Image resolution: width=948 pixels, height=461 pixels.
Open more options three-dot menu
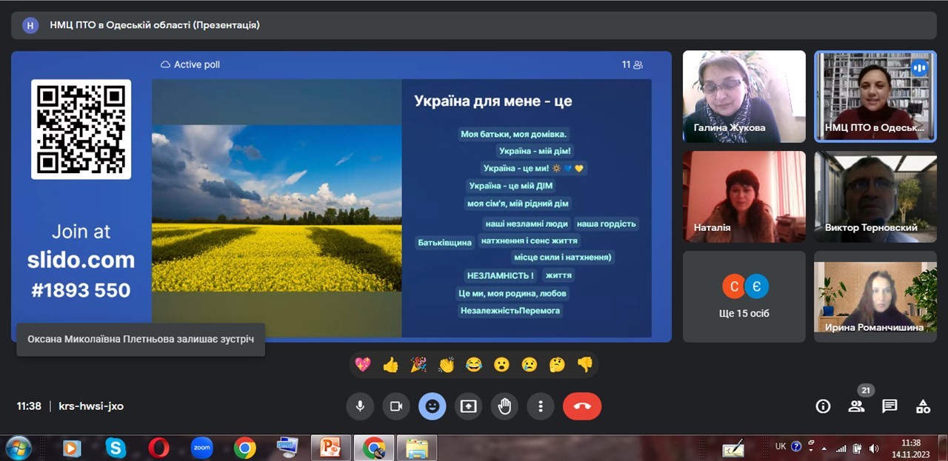point(541,406)
